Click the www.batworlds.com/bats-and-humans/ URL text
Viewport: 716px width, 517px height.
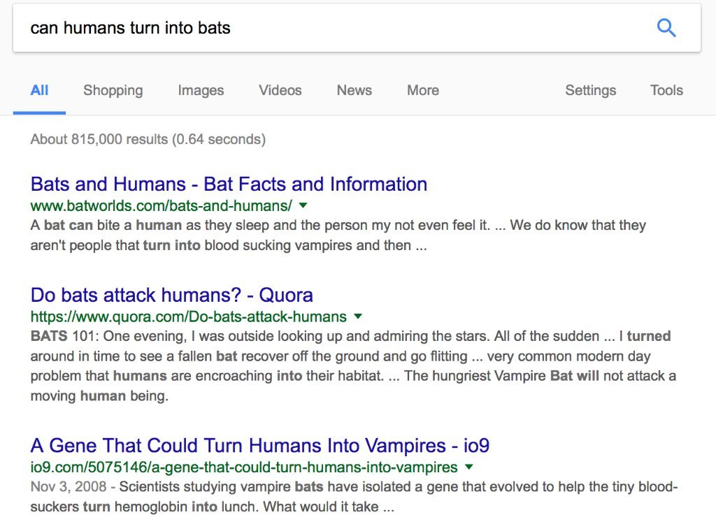pos(162,206)
